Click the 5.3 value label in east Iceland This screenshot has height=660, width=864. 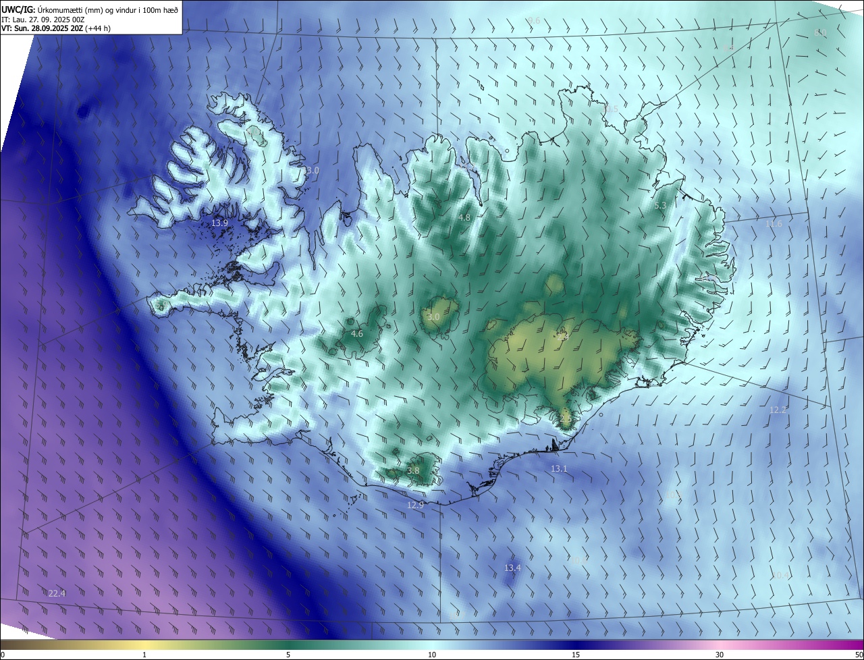660,206
